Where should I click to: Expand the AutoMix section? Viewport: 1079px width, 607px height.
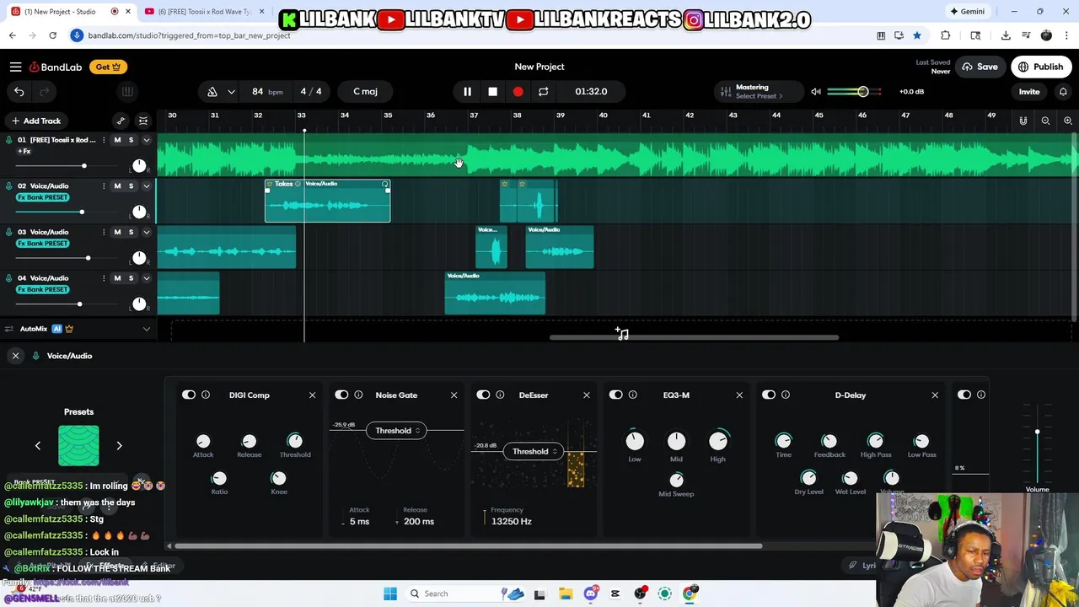pos(146,329)
